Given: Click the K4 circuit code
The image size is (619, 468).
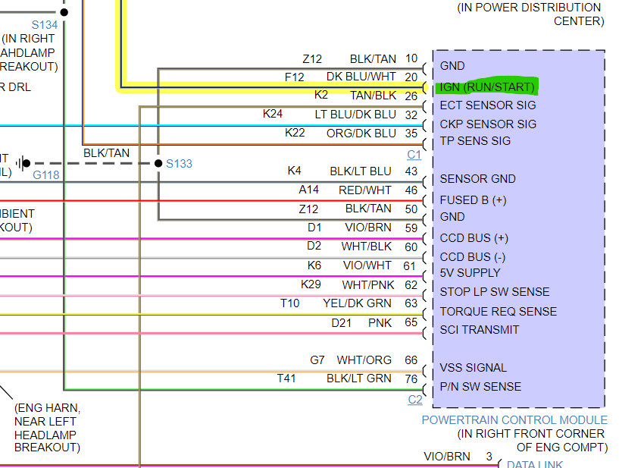Looking at the screenshot, I should tap(295, 171).
